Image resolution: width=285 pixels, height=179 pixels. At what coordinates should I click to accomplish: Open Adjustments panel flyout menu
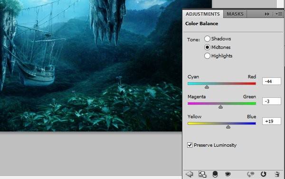click(279, 14)
